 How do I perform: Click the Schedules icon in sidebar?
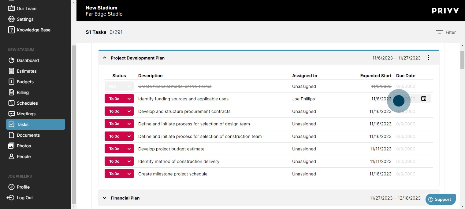pyautogui.click(x=11, y=103)
